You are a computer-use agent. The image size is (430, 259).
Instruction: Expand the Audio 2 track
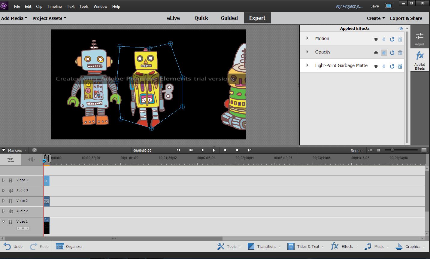click(3, 211)
